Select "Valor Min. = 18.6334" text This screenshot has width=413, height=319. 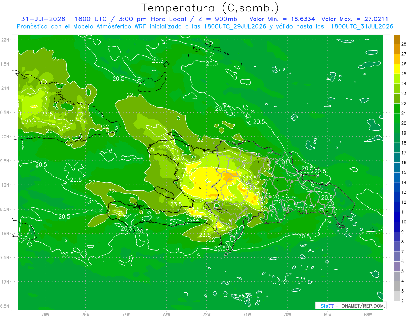282,19
